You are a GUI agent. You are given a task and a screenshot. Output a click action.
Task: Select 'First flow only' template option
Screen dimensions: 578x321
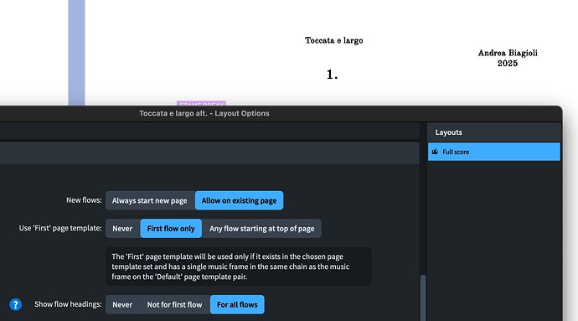point(171,229)
